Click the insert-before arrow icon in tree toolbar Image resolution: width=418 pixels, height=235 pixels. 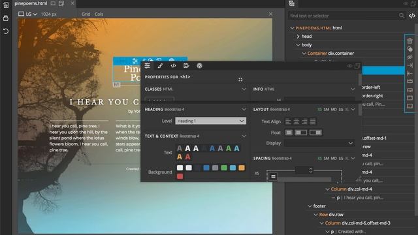tap(410, 73)
